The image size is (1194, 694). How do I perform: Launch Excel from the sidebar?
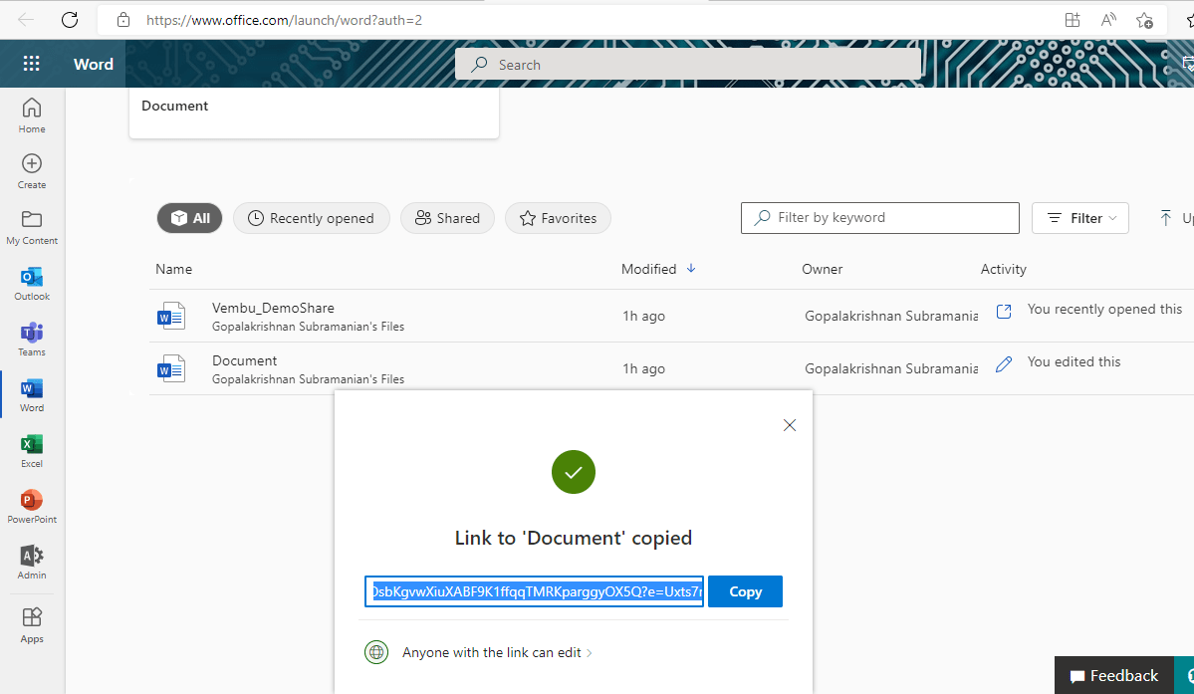point(32,450)
